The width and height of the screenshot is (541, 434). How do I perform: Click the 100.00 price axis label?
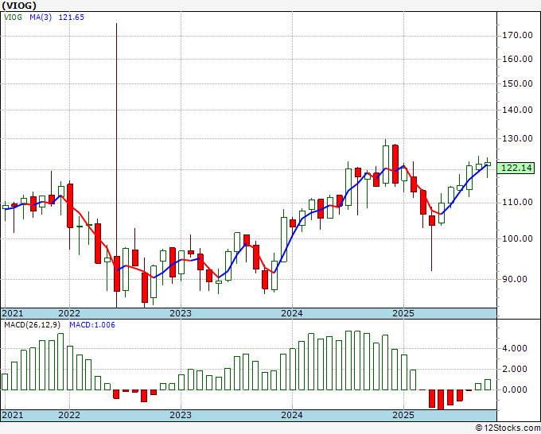click(x=516, y=238)
